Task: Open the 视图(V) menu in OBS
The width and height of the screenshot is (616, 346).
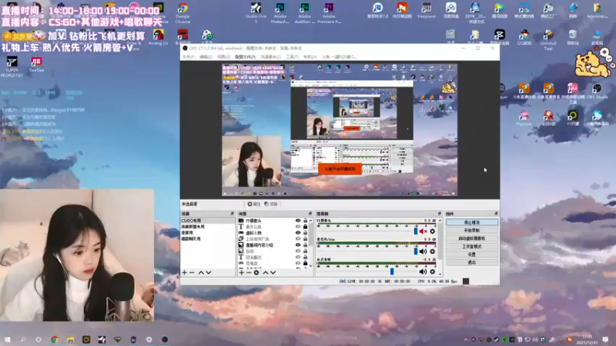Action: tap(223, 57)
